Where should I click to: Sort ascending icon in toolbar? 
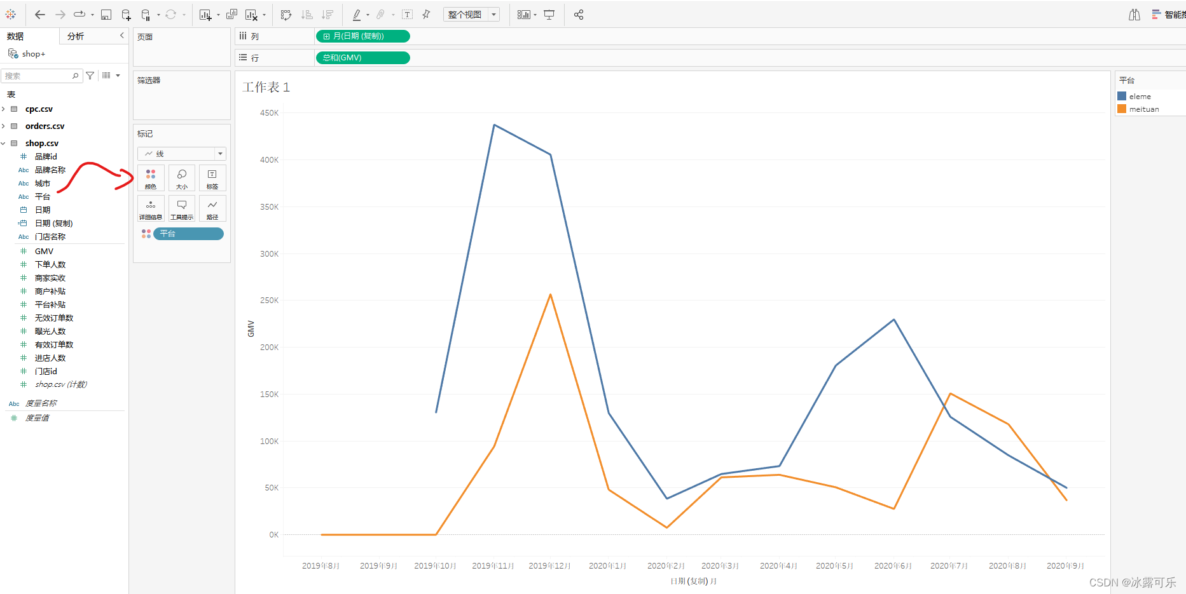click(x=307, y=15)
